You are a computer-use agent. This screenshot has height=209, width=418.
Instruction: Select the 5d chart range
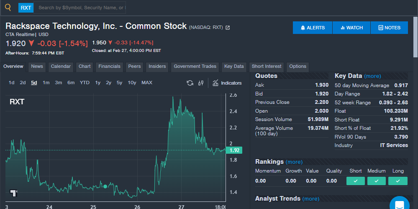[x=34, y=83]
